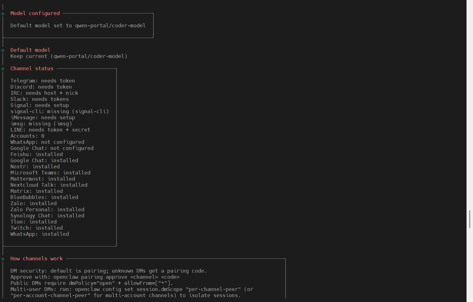Viewport: 473px width, 302px height.
Task: Click 'Feishu: installed' line
Action: point(37,154)
